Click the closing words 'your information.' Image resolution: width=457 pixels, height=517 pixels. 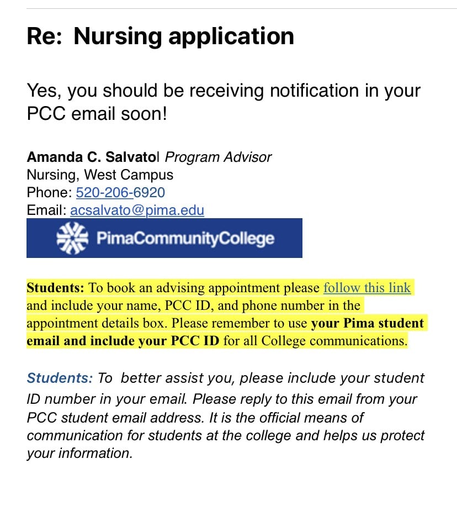[x=79, y=453]
